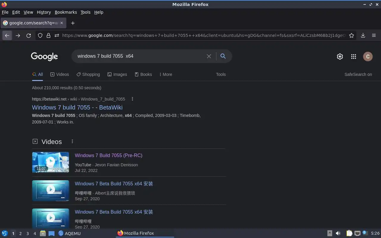Image resolution: width=381 pixels, height=238 pixels.
Task: Open the Tools search options
Action: coord(221,74)
